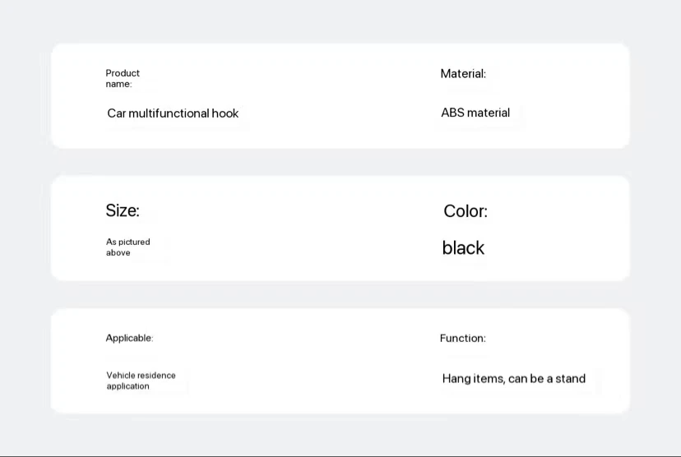This screenshot has height=457, width=681.
Task: Select the "Vehicle residence application" text
Action: (141, 381)
